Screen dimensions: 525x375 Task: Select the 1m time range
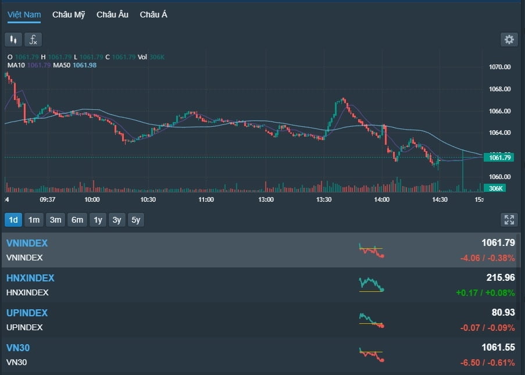click(34, 220)
